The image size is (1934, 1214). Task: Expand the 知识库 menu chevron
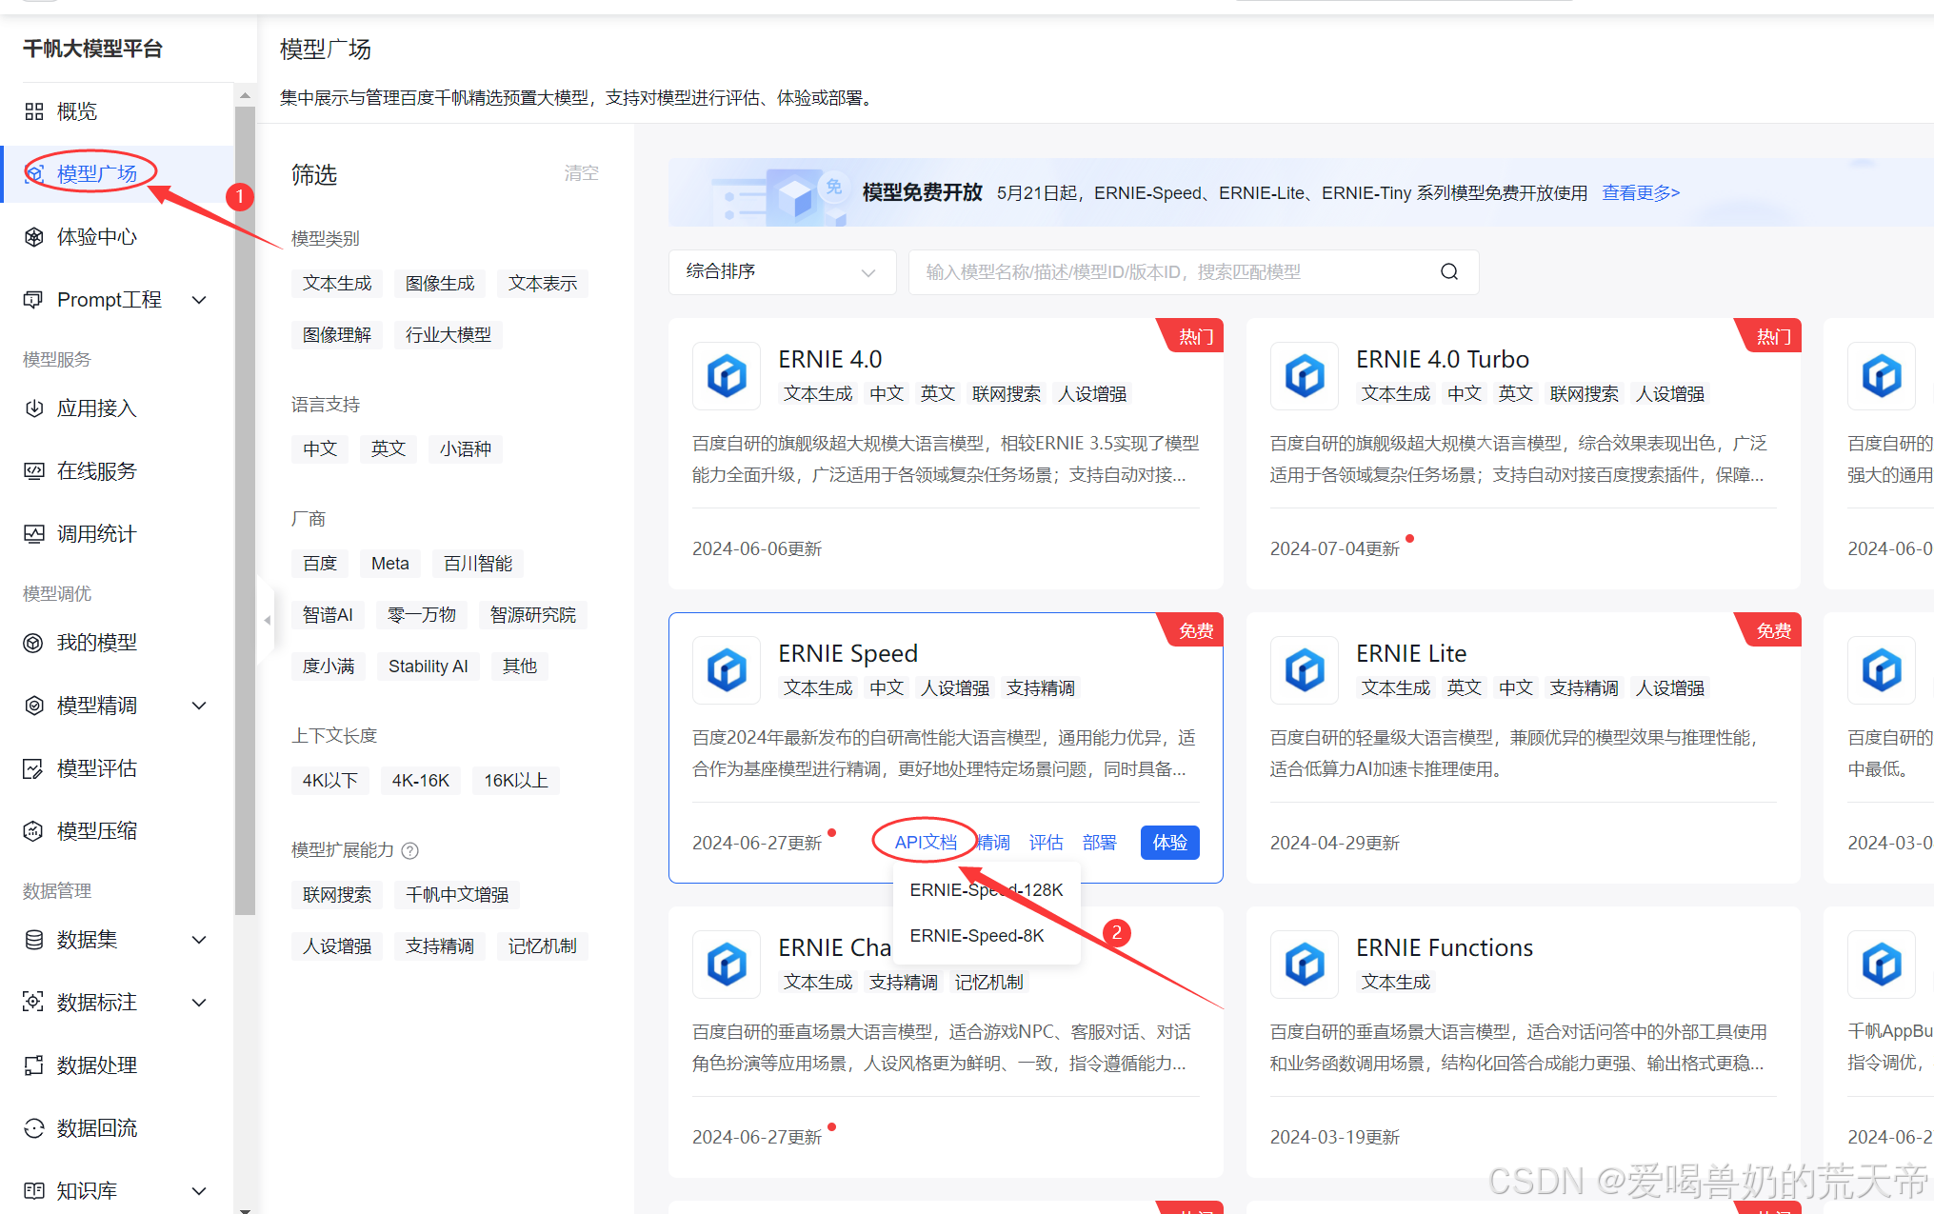(x=200, y=1191)
